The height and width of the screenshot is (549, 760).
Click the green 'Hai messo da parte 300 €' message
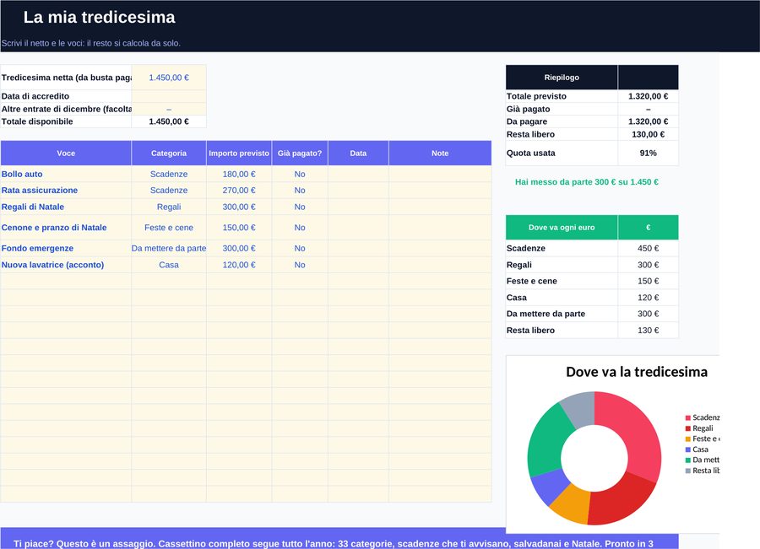click(587, 182)
